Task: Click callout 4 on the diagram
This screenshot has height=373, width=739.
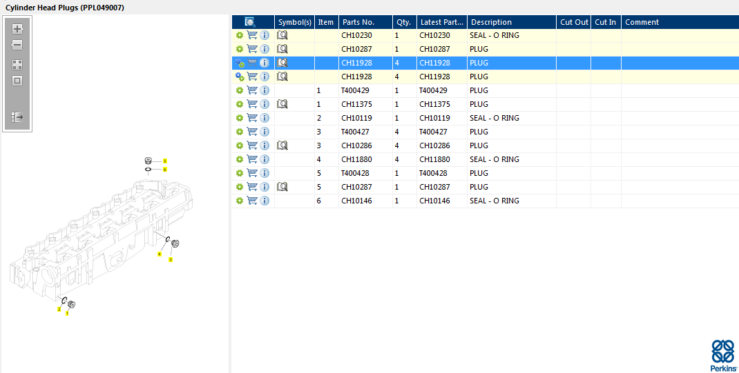Action: click(x=160, y=254)
